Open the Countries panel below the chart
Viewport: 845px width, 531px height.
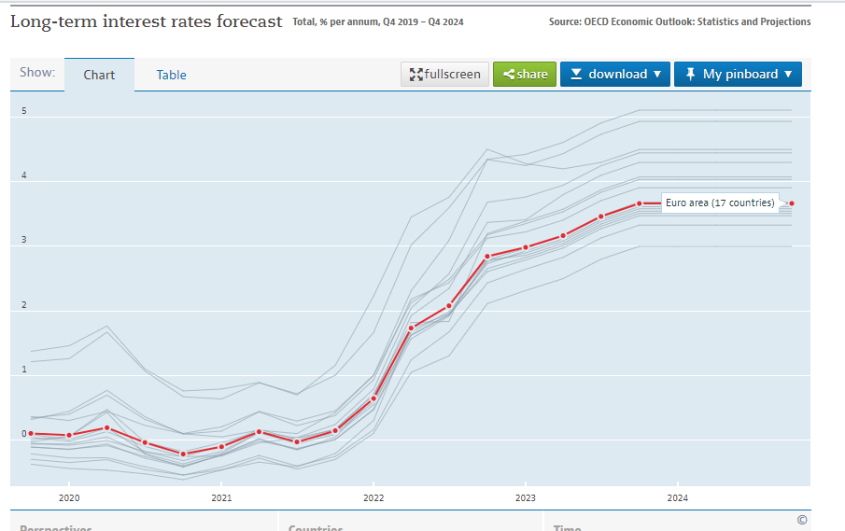click(x=316, y=526)
